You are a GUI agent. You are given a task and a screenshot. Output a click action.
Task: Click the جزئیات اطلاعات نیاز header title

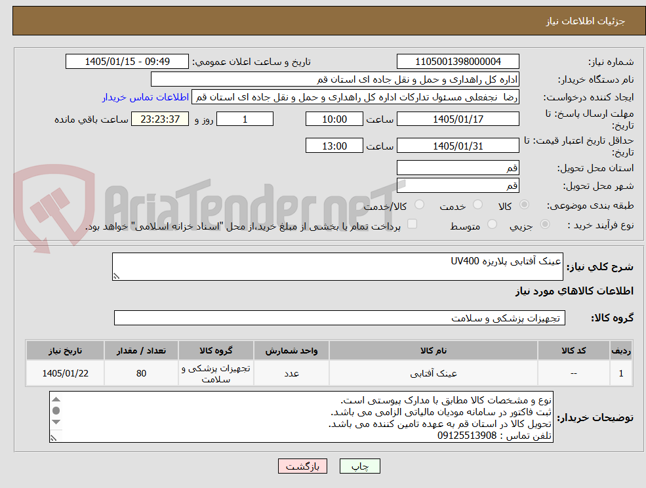pyautogui.click(x=586, y=21)
